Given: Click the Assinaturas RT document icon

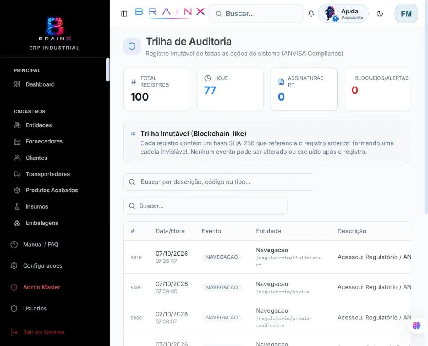Looking at the screenshot, I should pyautogui.click(x=281, y=82).
